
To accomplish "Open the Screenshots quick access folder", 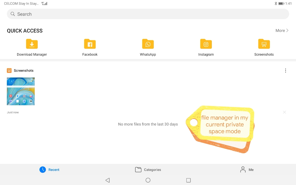I will (x=264, y=44).
